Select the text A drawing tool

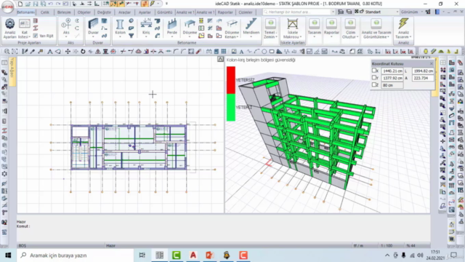(241, 52)
